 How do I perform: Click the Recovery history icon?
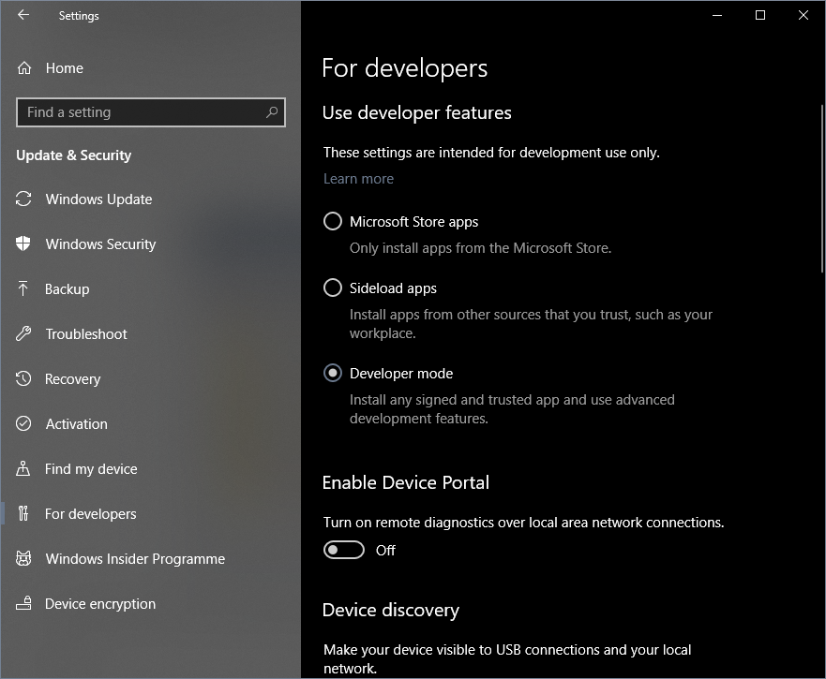coord(24,379)
